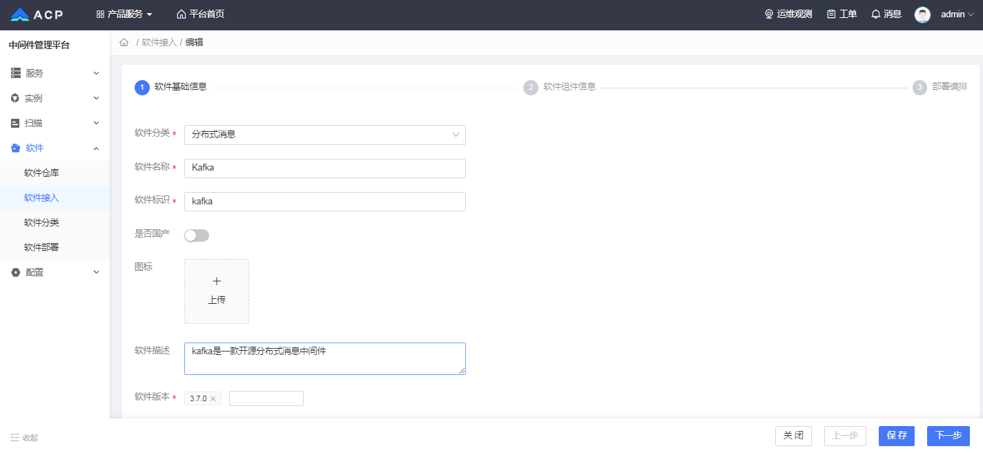Viewport: 983px width, 453px height.
Task: Collapse the 软件 sidebar menu
Action: (x=55, y=148)
